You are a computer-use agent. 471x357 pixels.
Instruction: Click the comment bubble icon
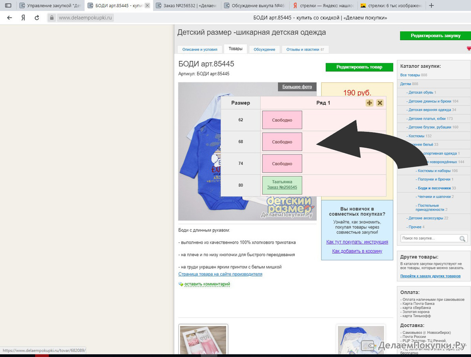coord(181,284)
